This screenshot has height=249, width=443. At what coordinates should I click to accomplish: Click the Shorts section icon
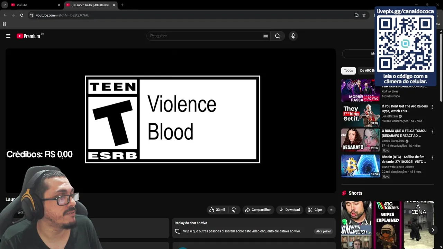pyautogui.click(x=344, y=193)
